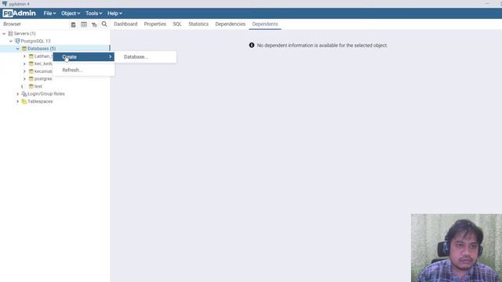Click the test database icon
502x282 pixels.
point(31,86)
